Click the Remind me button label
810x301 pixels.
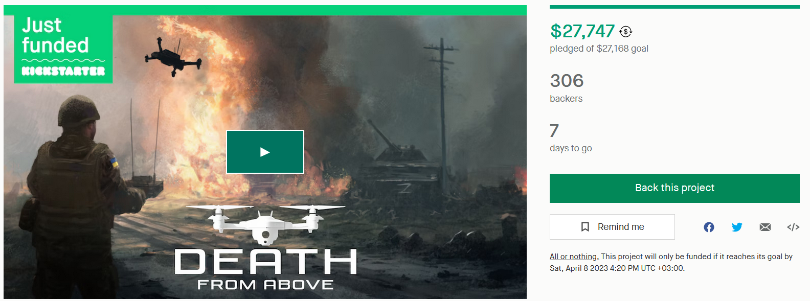point(621,227)
